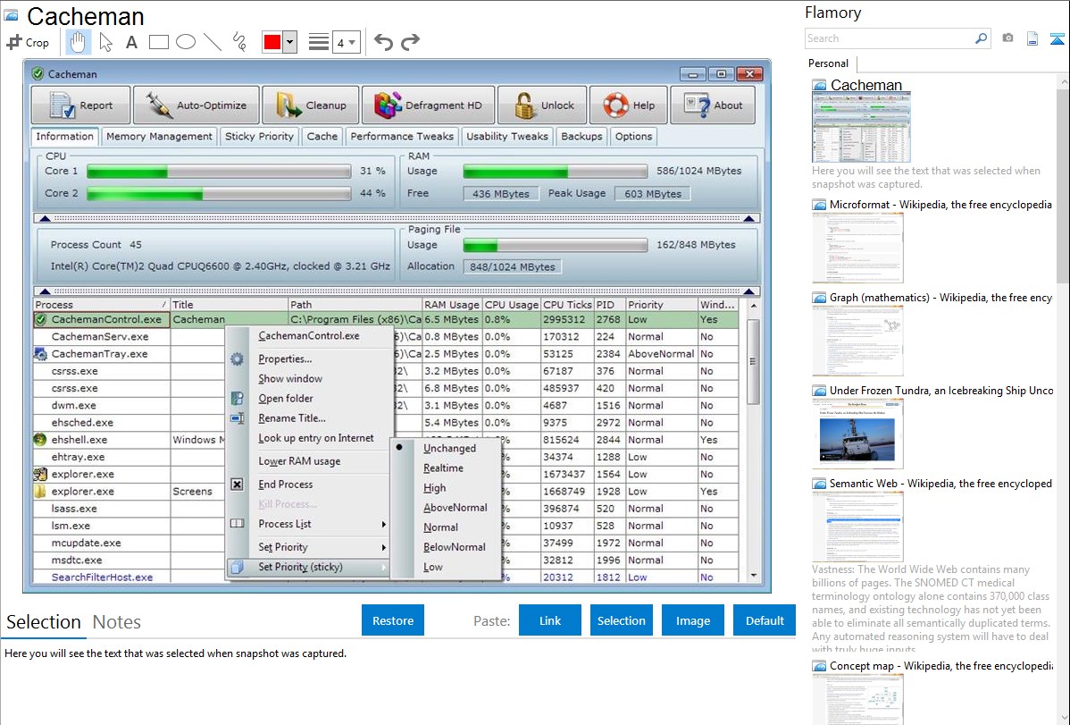Image resolution: width=1070 pixels, height=725 pixels.
Task: Choose High in the priority submenu
Action: tap(434, 488)
